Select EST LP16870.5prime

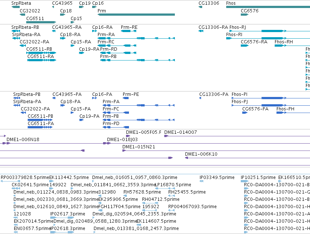pyautogui.click(x=173, y=185)
